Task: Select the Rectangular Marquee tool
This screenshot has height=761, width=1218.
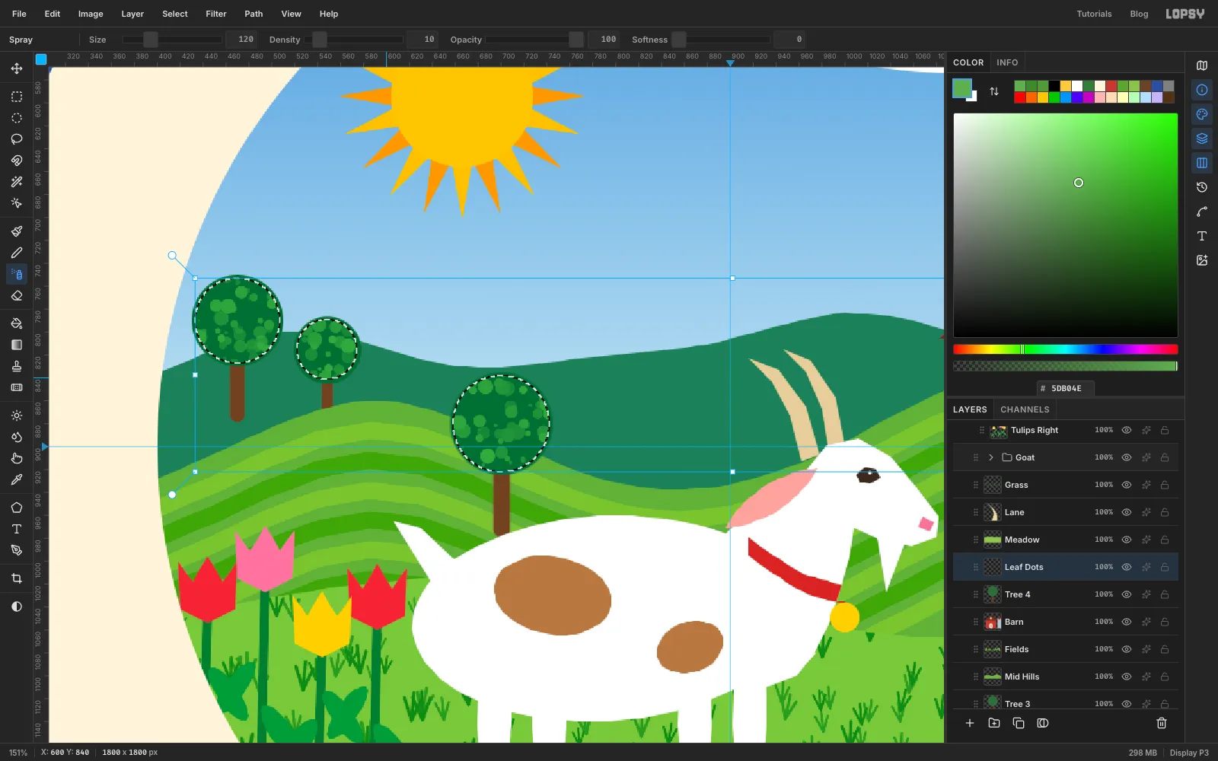Action: (x=17, y=97)
